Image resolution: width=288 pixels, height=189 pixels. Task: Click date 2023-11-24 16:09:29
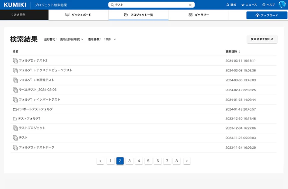241,148
